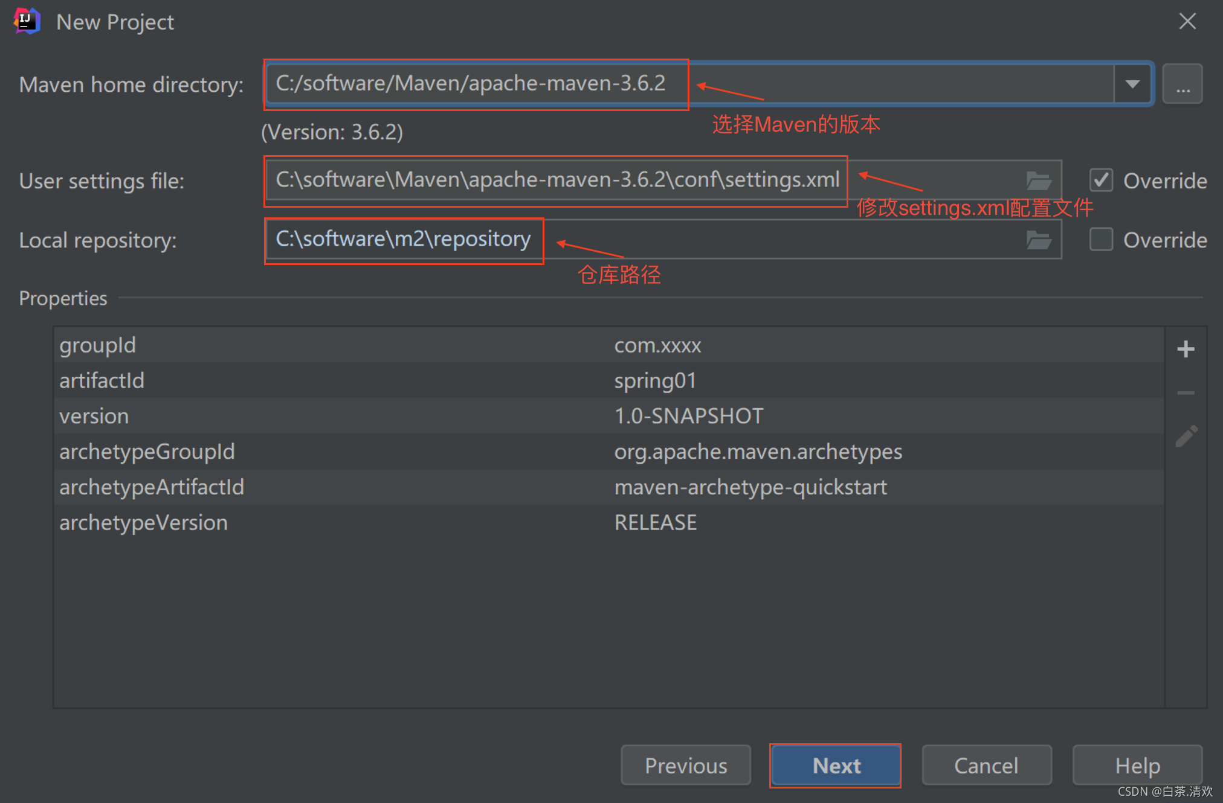
Task: Click the minus icon to remove property
Action: [x=1186, y=393]
